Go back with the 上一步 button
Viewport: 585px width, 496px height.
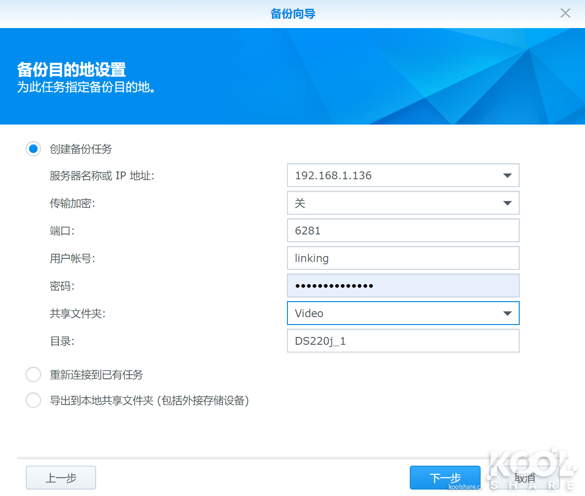tap(61, 478)
